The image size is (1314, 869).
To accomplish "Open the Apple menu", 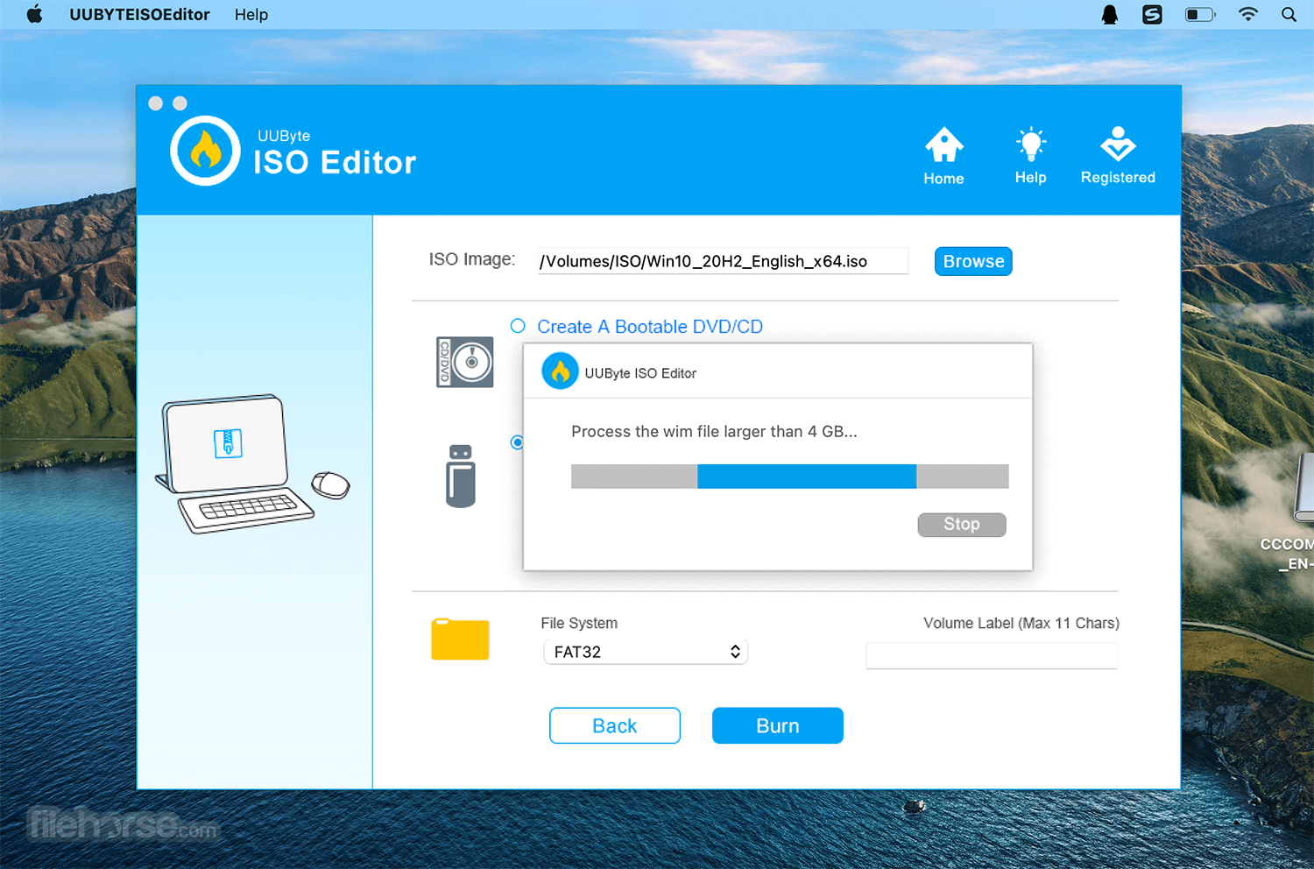I will click(34, 14).
